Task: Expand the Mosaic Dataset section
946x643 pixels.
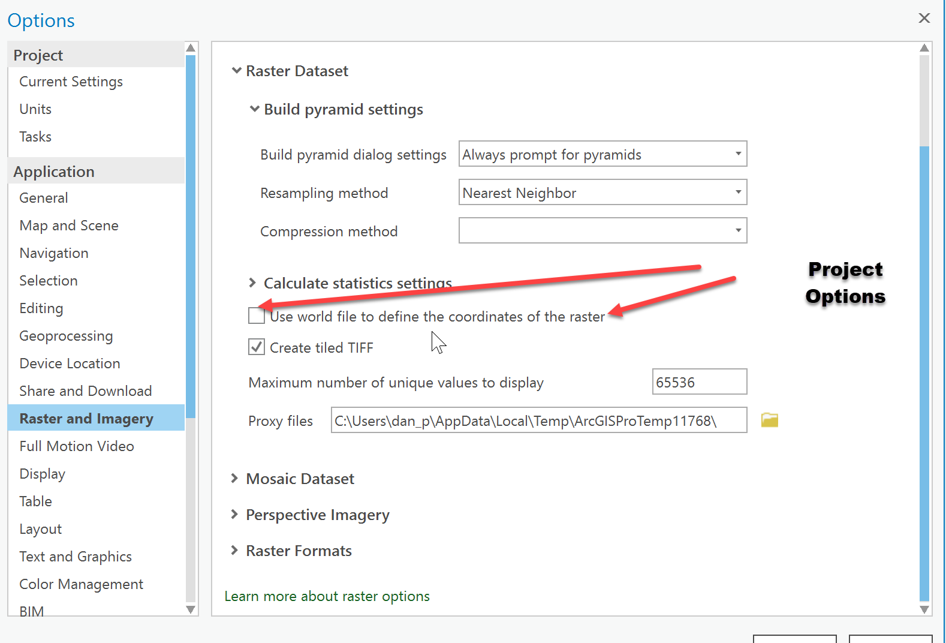Action: (x=234, y=478)
